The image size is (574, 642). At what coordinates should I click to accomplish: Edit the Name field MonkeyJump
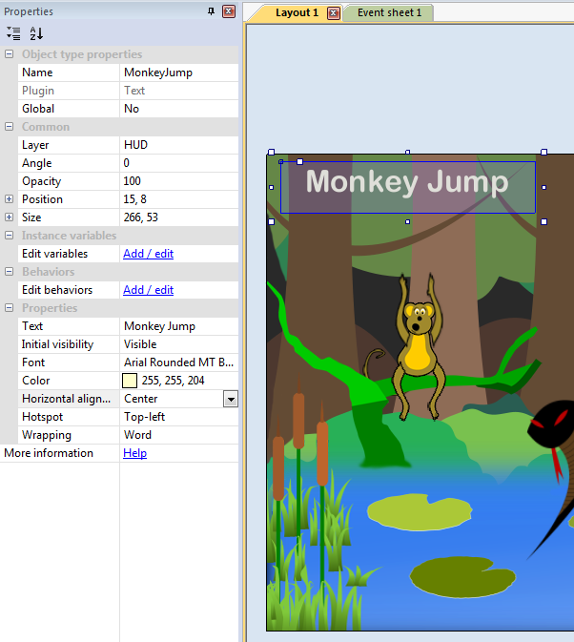click(179, 72)
